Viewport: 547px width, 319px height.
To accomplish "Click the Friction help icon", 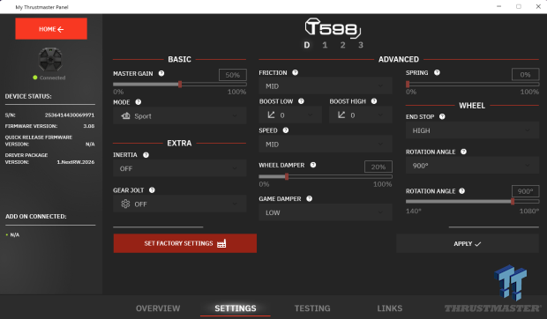I will click(296, 72).
